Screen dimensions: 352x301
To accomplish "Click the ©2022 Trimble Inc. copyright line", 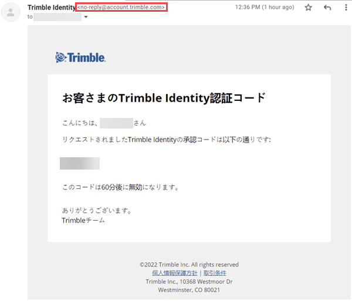I will coord(189,265).
